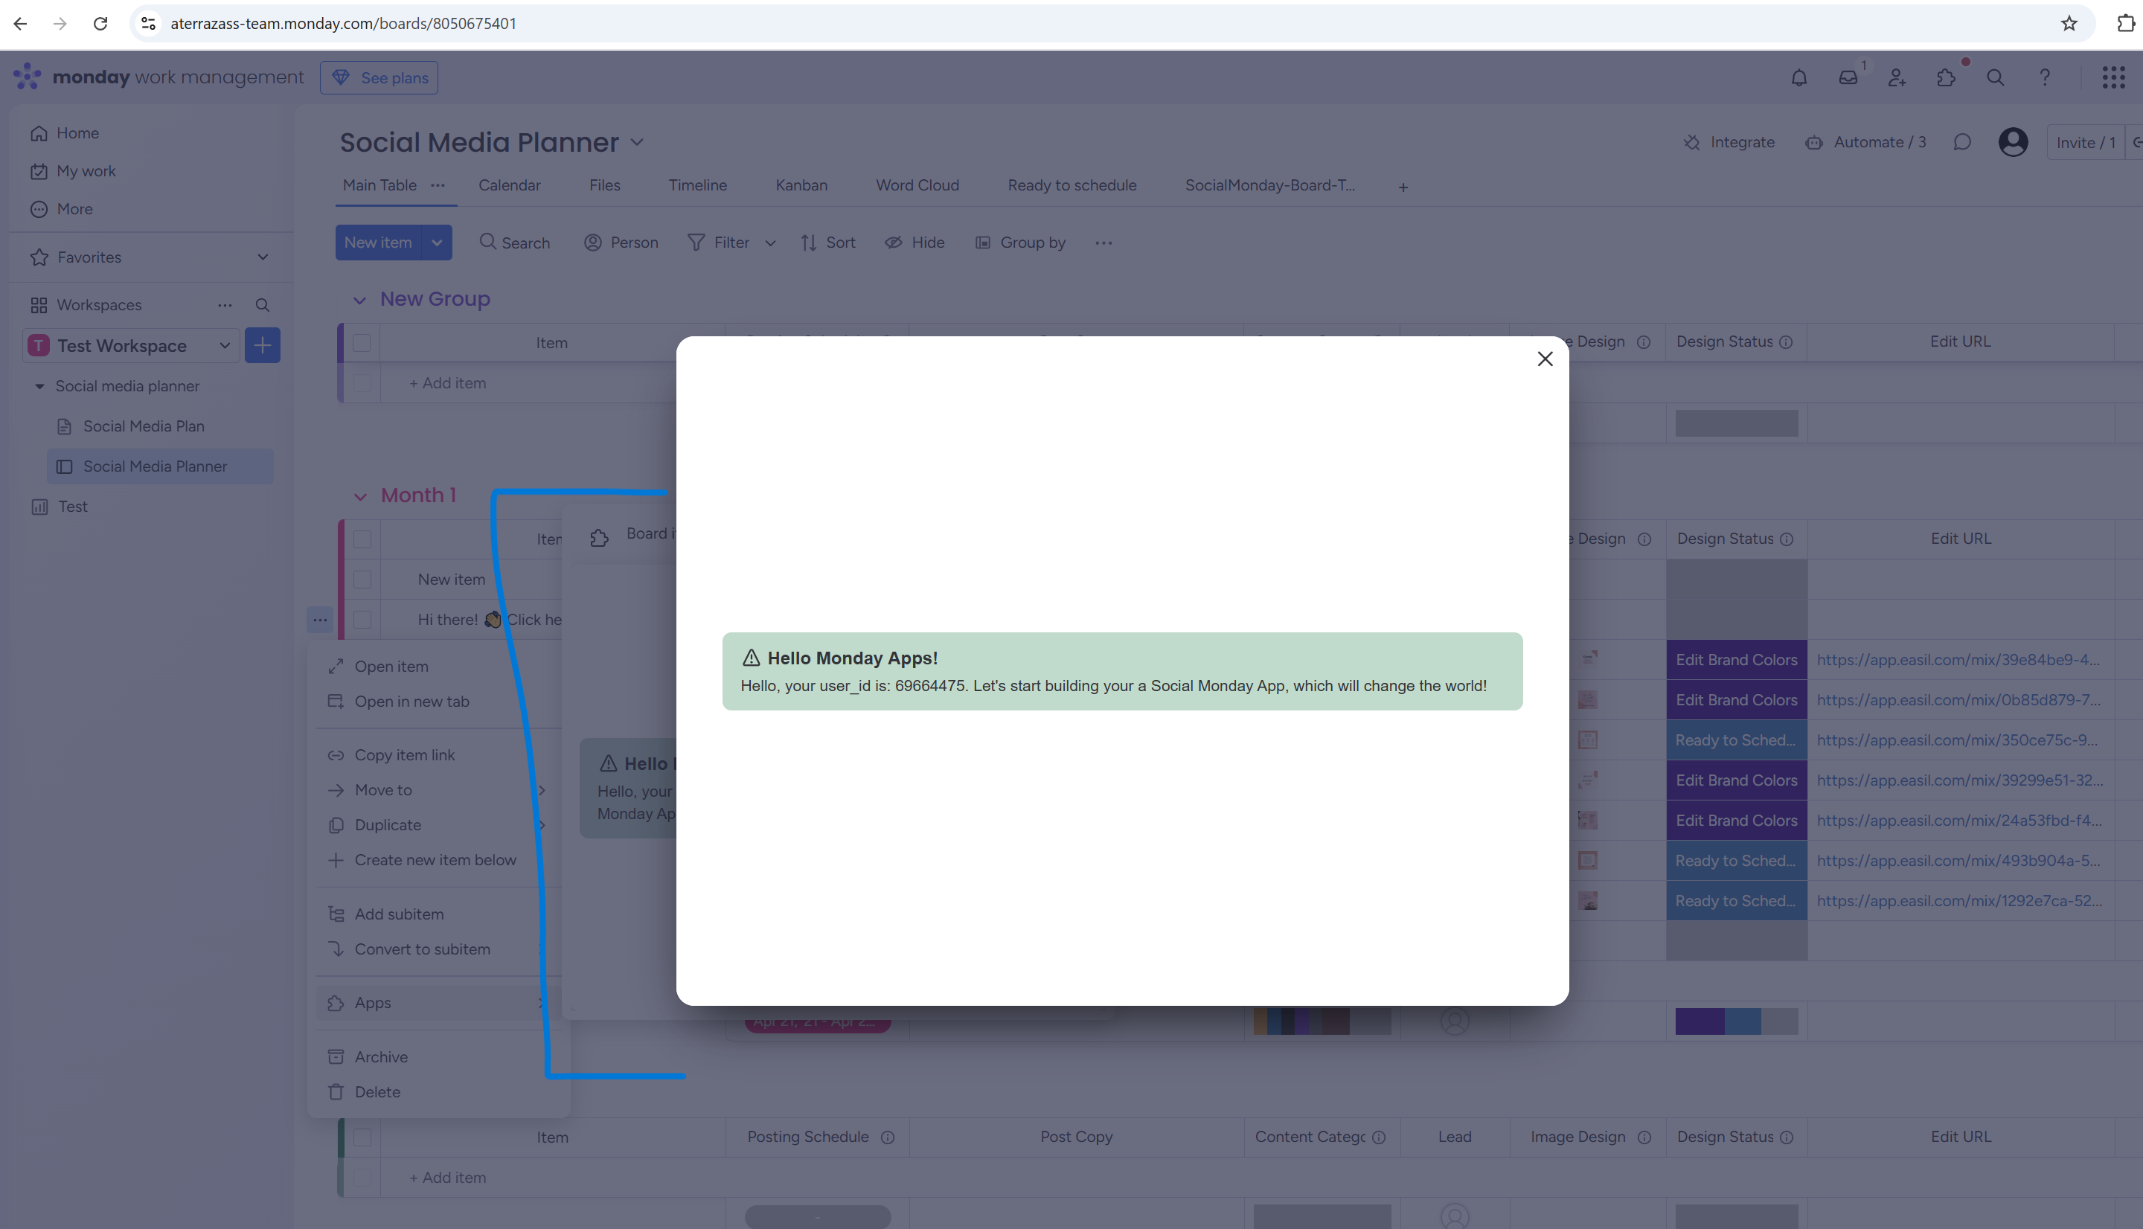
Task: Open Workspaces options ellipsis
Action: (225, 305)
